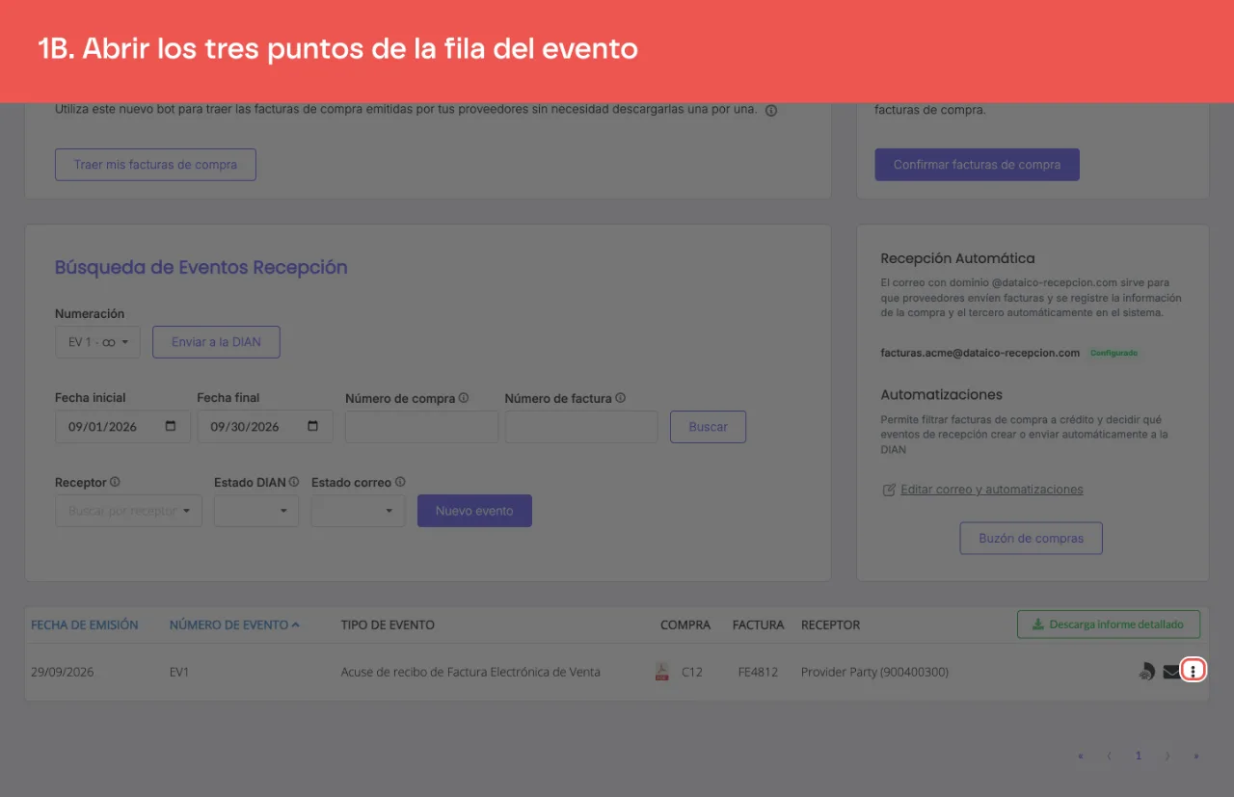Image resolution: width=1234 pixels, height=797 pixels.
Task: Click the info icon beside the Receptor label
Action: (x=115, y=482)
